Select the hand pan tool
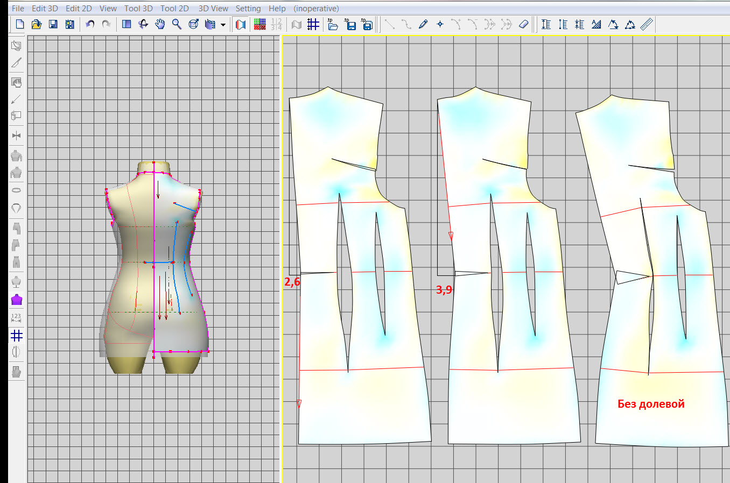The width and height of the screenshot is (730, 483). (x=160, y=24)
